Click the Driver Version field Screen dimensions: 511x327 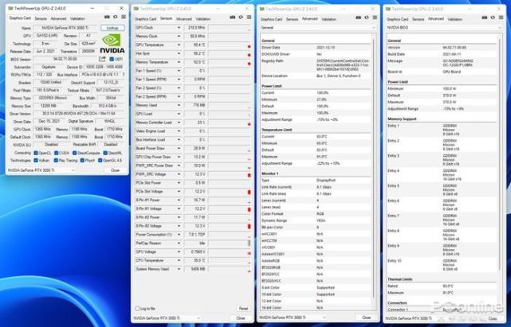pyautogui.click(x=79, y=114)
